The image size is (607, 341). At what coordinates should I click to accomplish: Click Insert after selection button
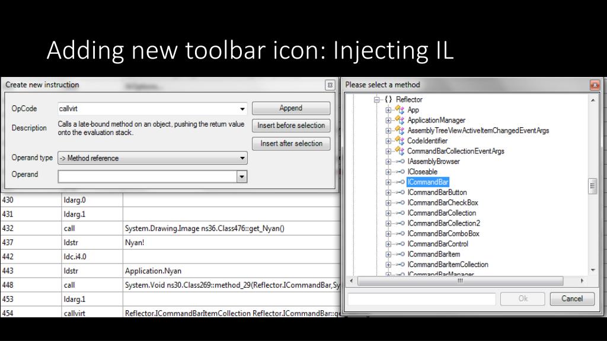pyautogui.click(x=291, y=143)
